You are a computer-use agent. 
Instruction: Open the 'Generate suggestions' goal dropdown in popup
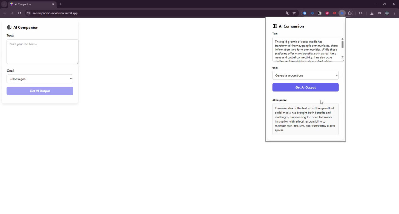click(305, 75)
